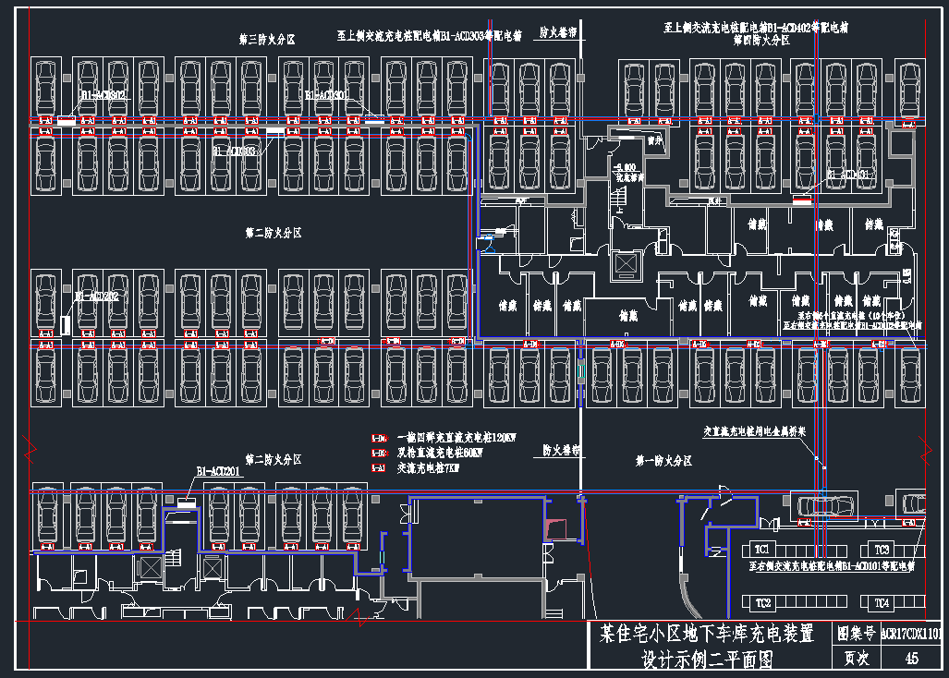Click the TC4 transformer box
Viewport: 949px width, 678px height.
point(882,603)
